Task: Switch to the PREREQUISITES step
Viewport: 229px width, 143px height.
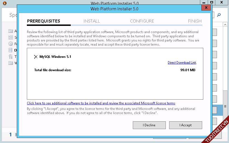Action: 43,21
